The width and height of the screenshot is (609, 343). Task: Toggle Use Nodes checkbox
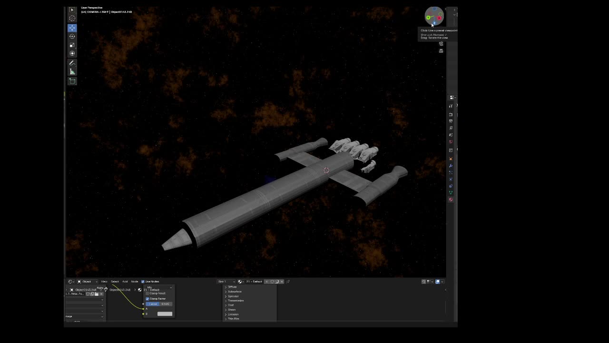click(143, 282)
